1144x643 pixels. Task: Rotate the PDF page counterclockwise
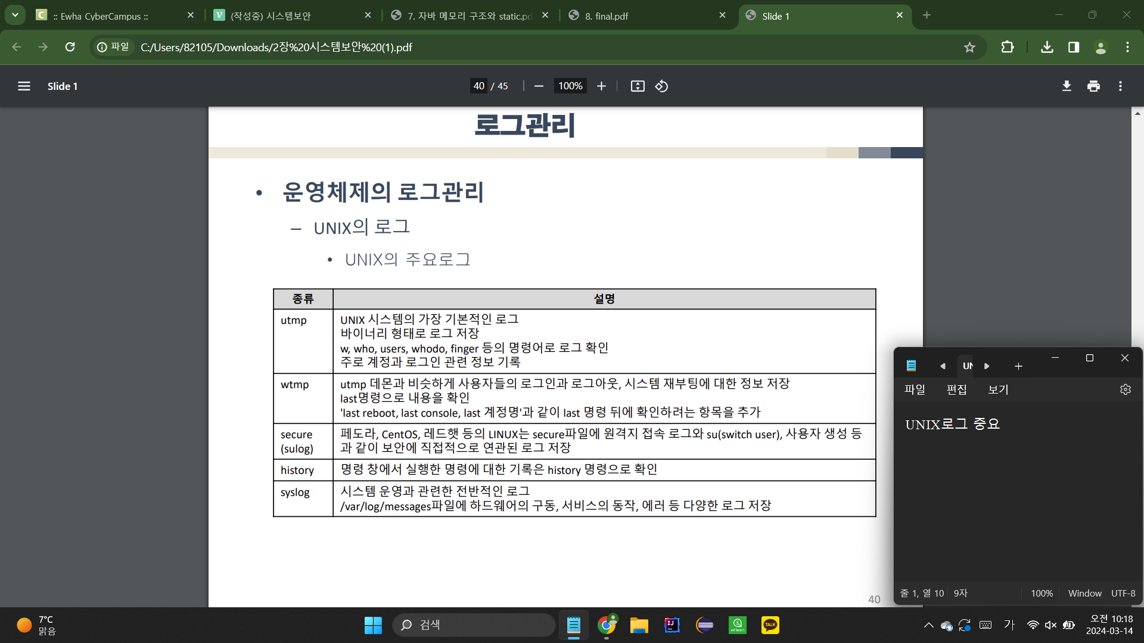[x=661, y=86]
